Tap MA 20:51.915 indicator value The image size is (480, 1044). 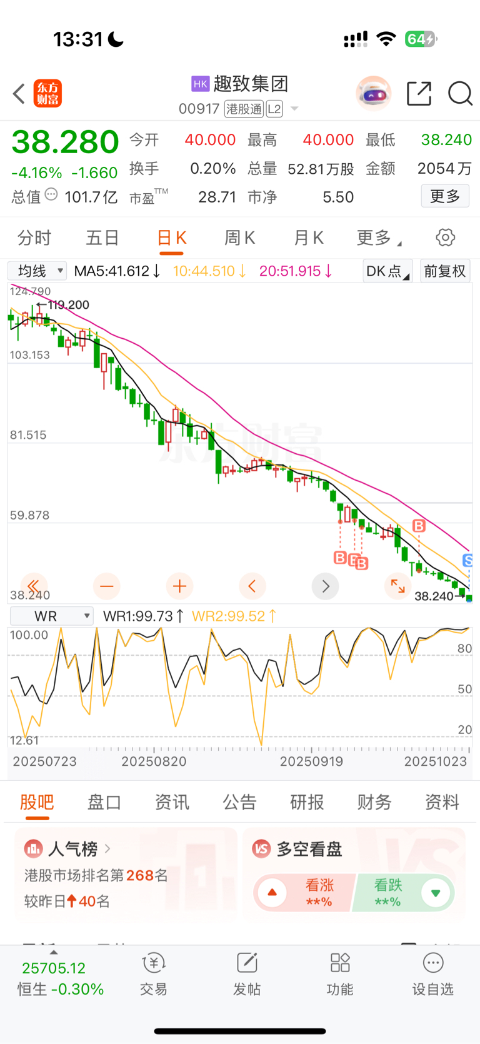coord(295,271)
